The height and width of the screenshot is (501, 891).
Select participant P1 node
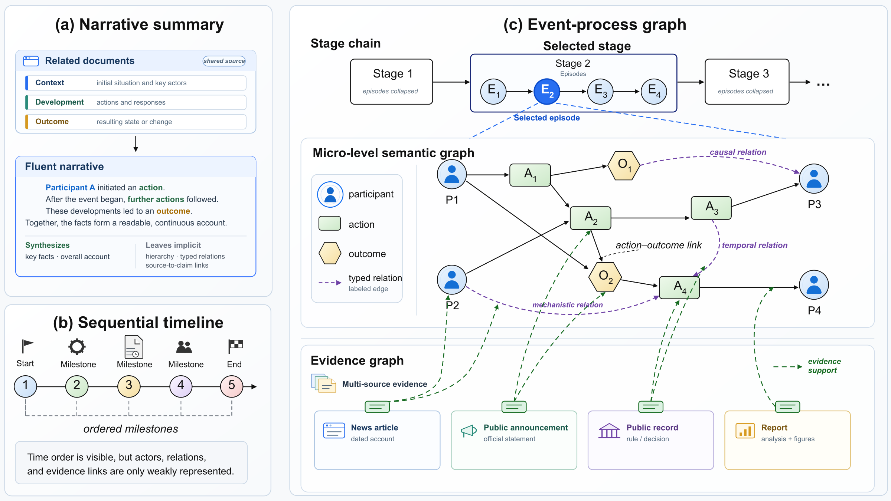(x=452, y=174)
